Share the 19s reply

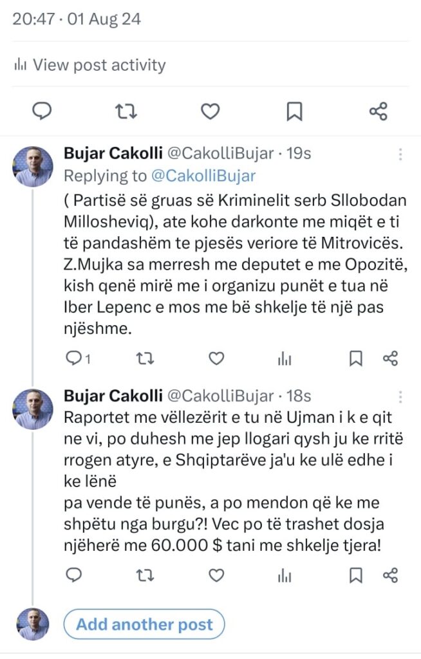pos(390,359)
